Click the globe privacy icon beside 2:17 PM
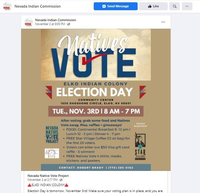Screen dimensions: 200x193 pyautogui.click(x=61, y=180)
